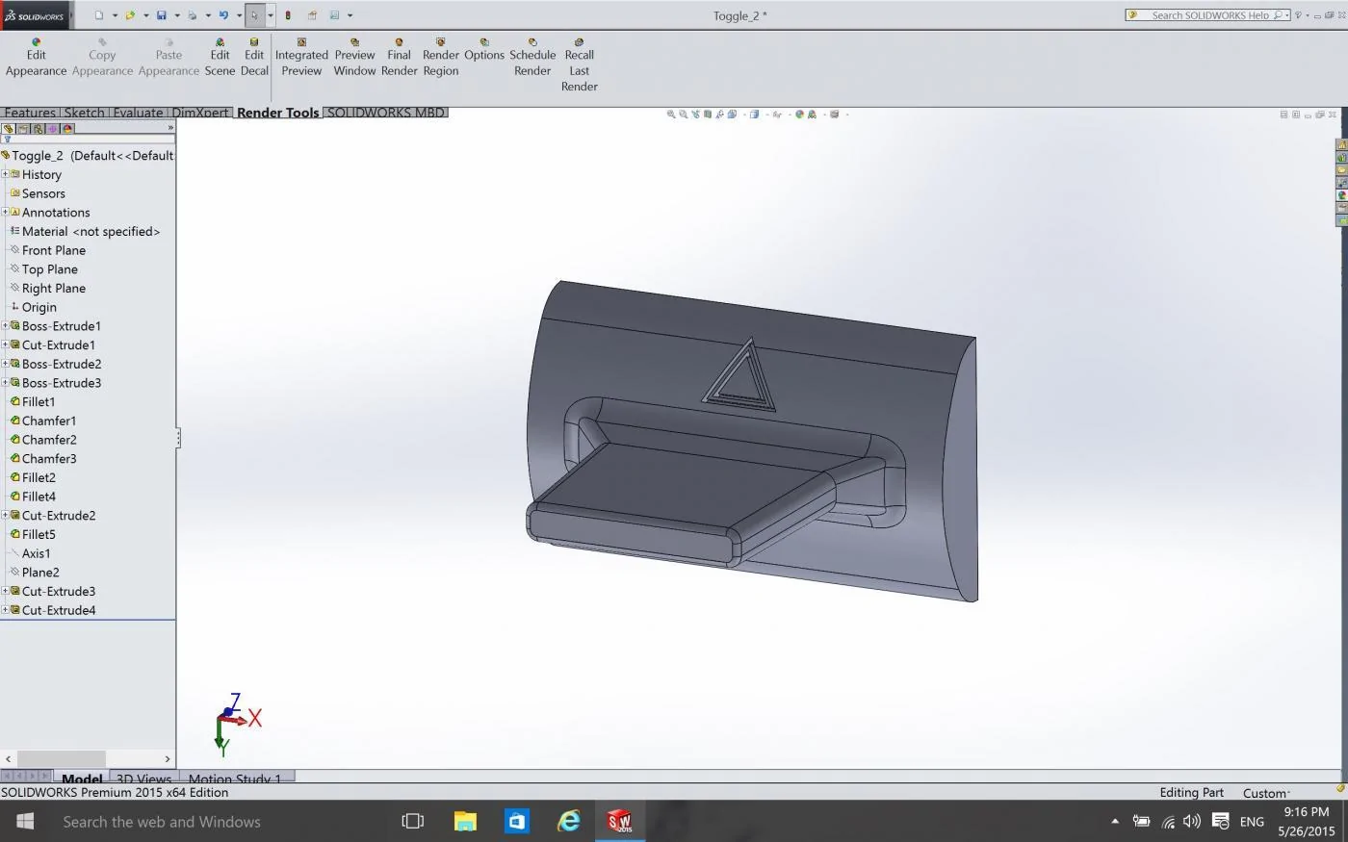Image resolution: width=1348 pixels, height=842 pixels.
Task: Save the document with the floppy disk icon
Action: [161, 15]
